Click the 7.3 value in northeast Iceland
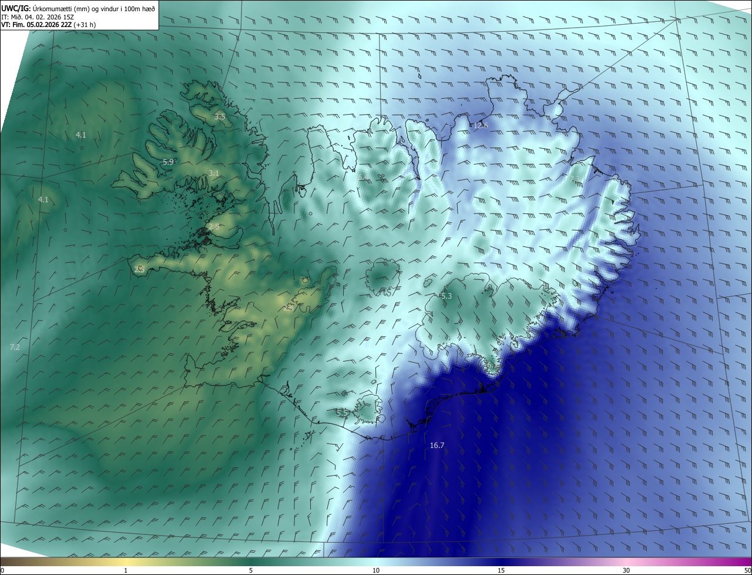 pos(575,178)
